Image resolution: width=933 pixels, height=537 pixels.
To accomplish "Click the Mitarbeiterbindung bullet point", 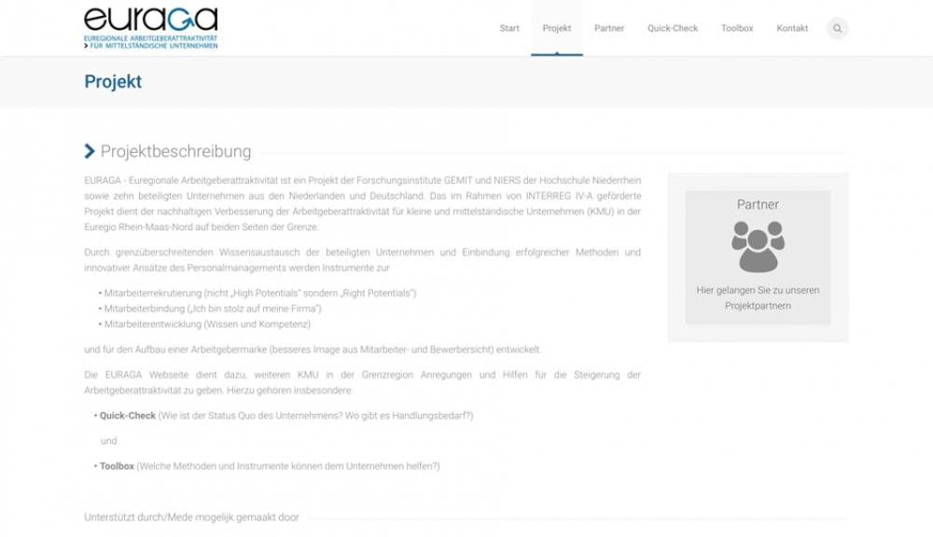I will pos(213,309).
